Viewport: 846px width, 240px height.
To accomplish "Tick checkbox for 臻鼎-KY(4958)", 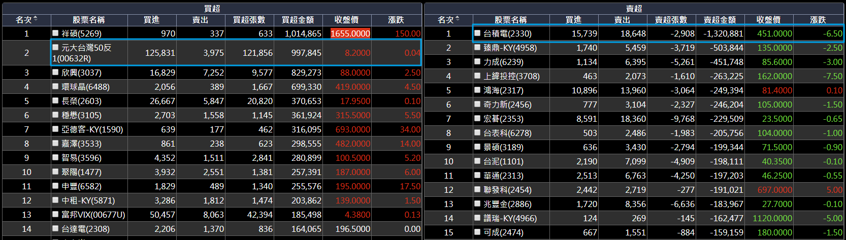I will click(x=477, y=47).
